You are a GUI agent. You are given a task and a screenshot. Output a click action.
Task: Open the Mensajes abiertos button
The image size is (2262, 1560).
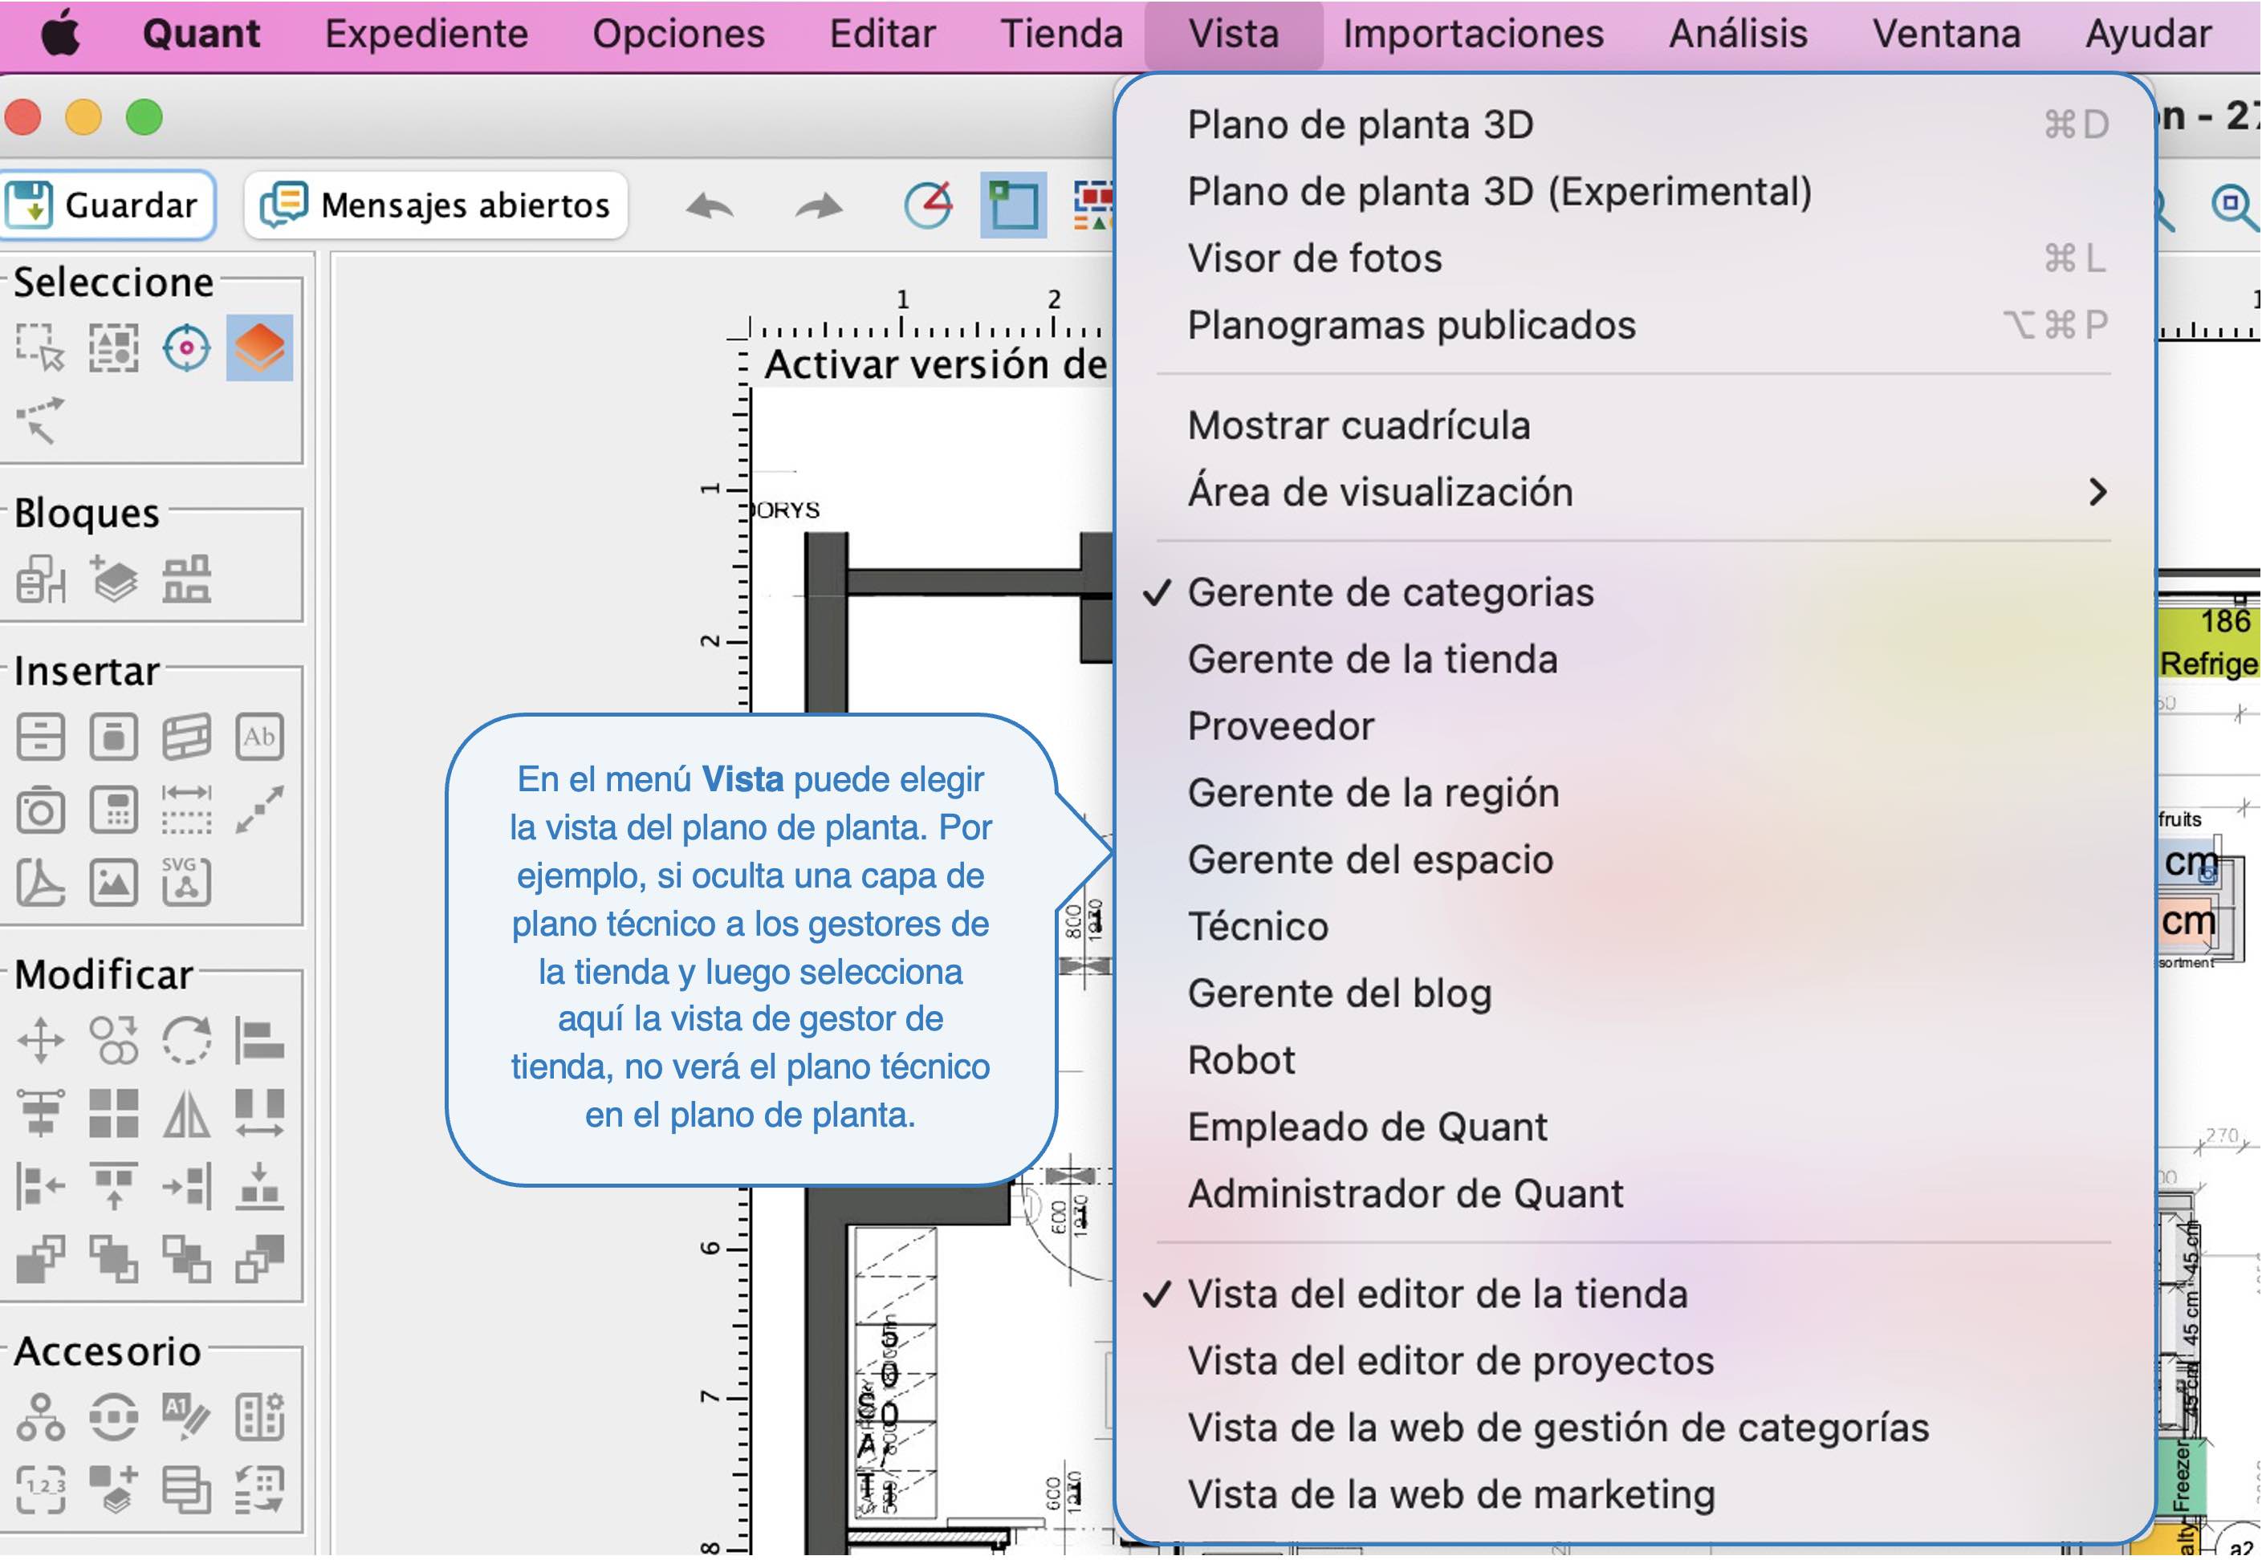436,205
